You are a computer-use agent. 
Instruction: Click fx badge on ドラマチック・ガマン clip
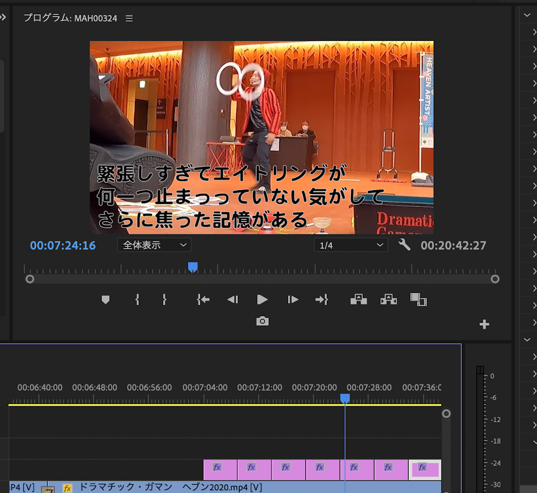click(67, 488)
